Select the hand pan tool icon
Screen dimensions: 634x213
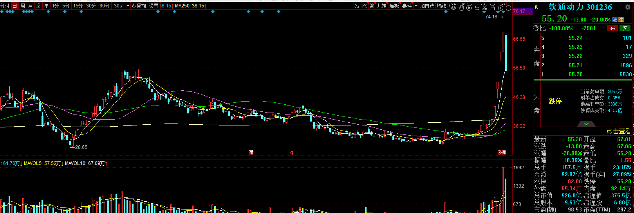[x=462, y=7]
